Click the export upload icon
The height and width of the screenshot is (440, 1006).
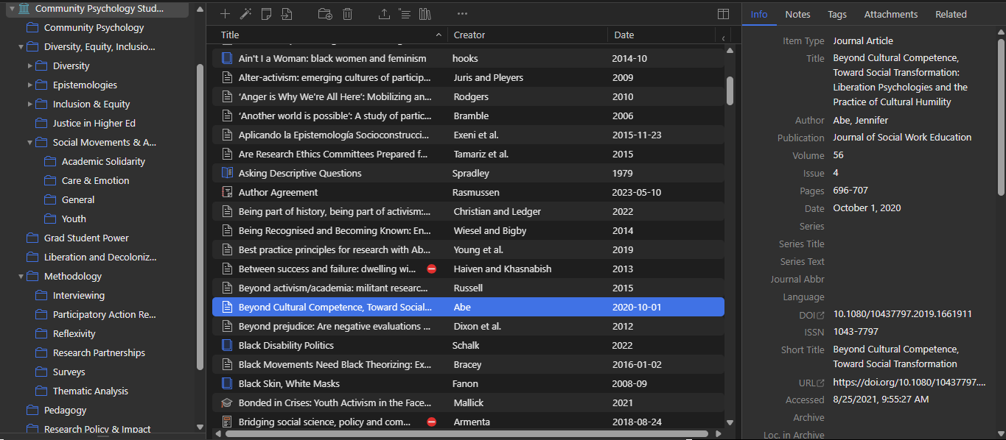(x=384, y=14)
